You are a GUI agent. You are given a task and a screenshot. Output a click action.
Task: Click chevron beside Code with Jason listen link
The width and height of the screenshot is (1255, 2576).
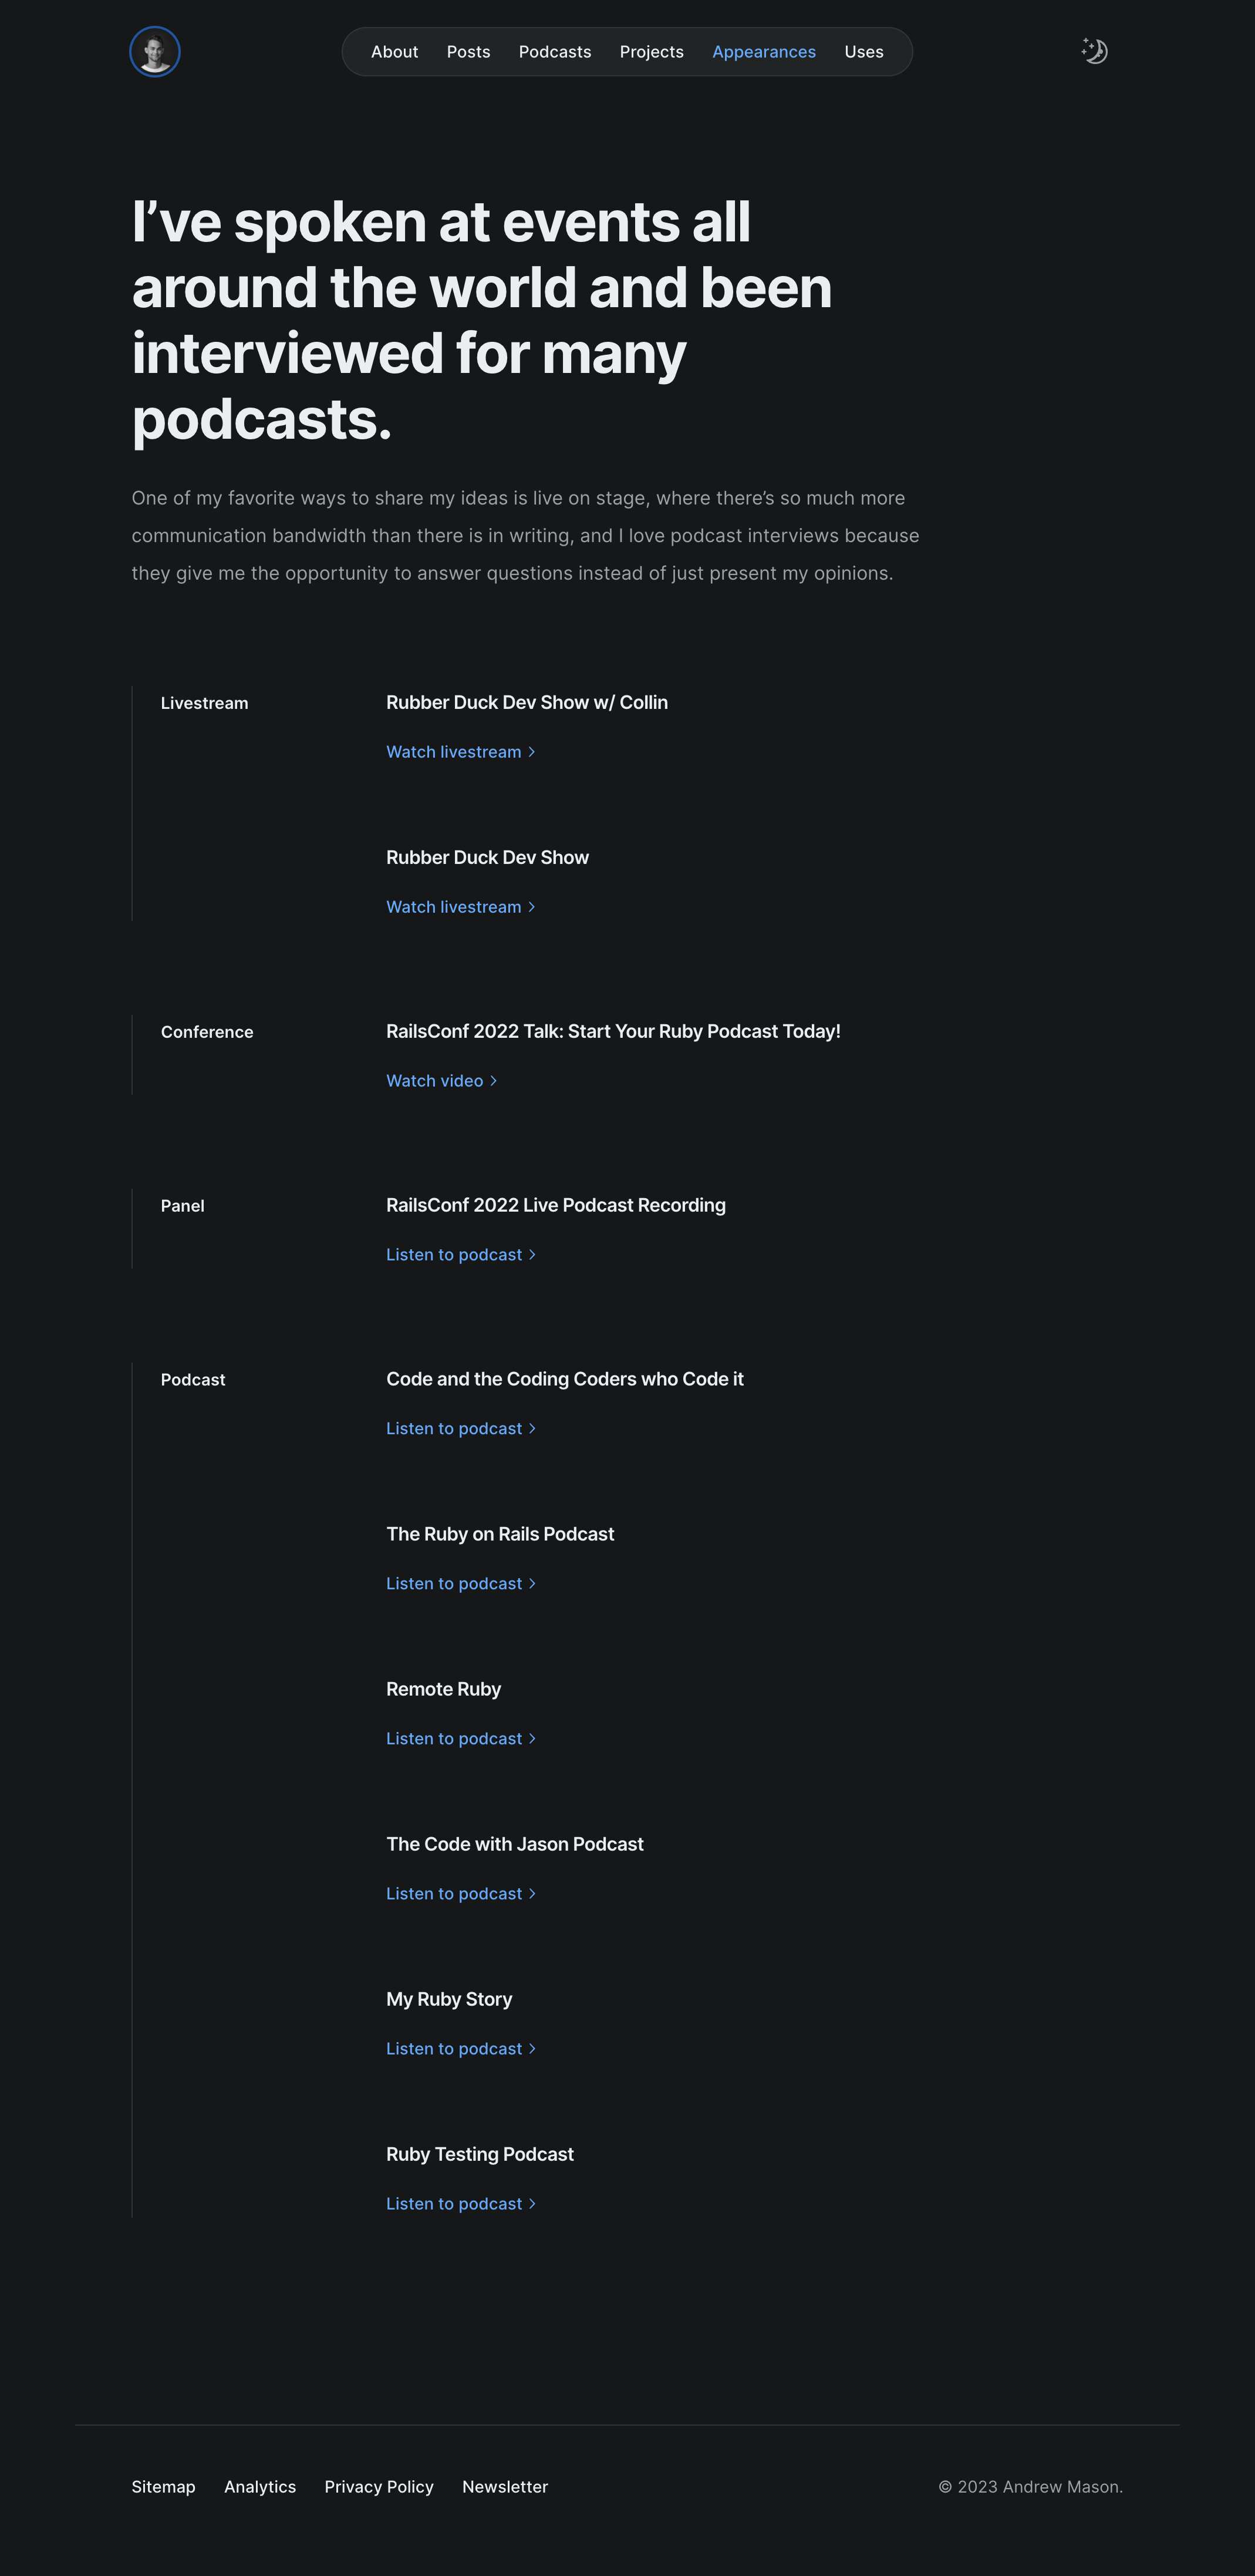(532, 1894)
